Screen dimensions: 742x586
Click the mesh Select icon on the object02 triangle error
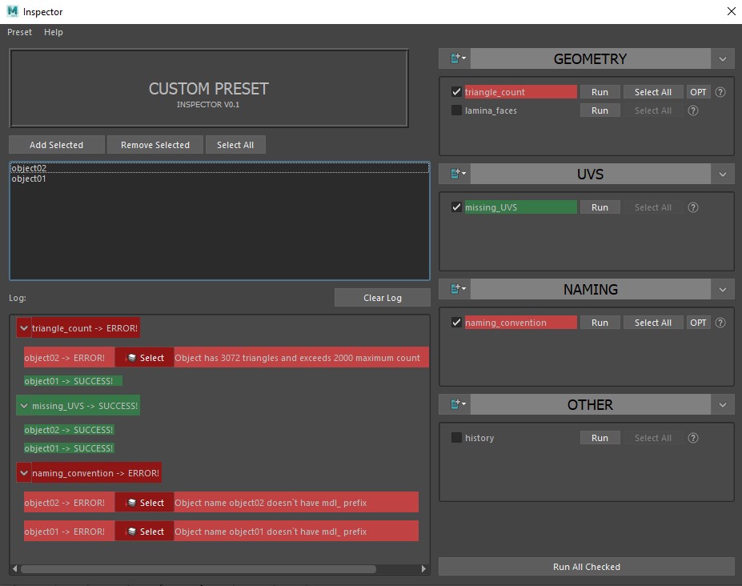tap(143, 357)
